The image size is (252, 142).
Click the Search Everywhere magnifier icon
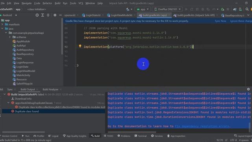click(247, 9)
